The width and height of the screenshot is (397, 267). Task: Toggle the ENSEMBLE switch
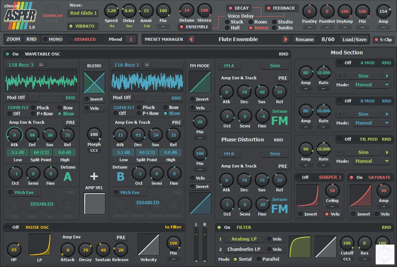pos(194,27)
